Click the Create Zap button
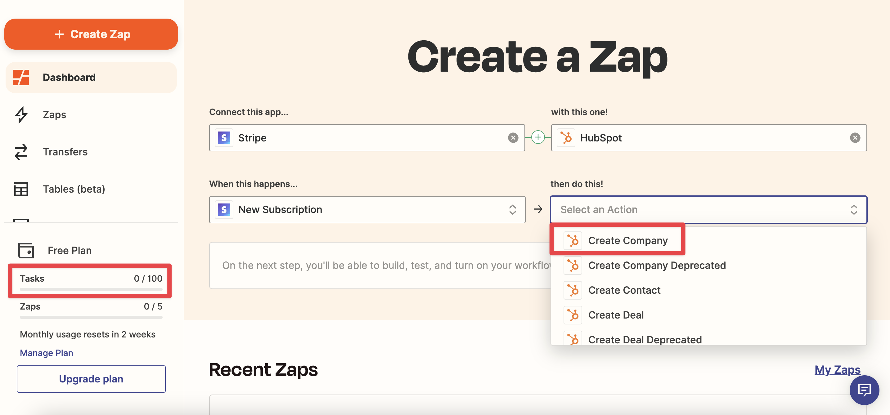 tap(91, 34)
